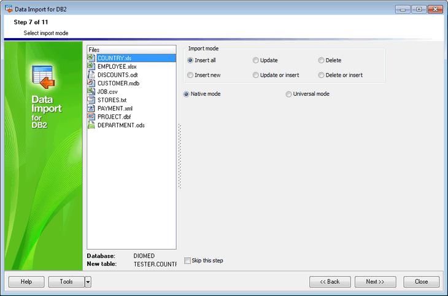Open the Help button
The height and width of the screenshot is (296, 448).
coord(26,282)
